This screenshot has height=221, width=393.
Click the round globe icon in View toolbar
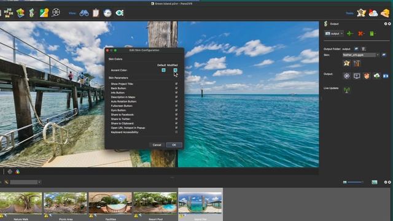click(107, 13)
